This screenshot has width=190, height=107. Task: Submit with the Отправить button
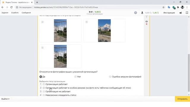point(182,99)
